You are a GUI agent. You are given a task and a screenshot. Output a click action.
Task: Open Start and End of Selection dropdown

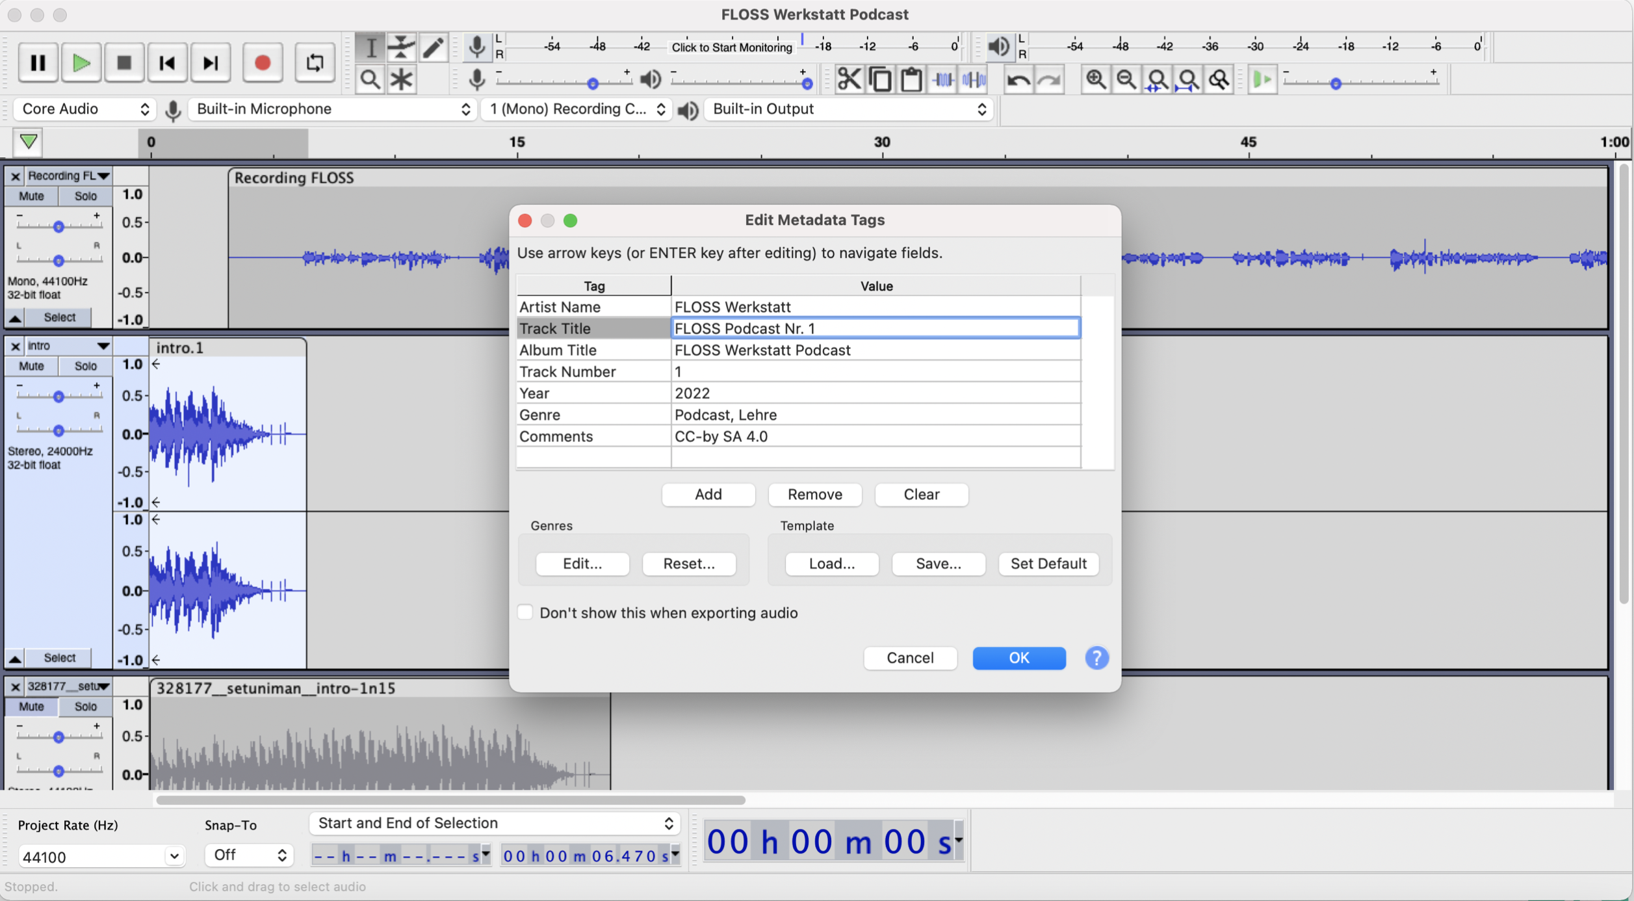point(495,824)
